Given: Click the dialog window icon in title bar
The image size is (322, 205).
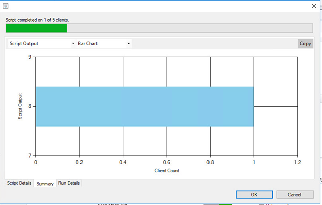Looking at the screenshot, I should point(6,6).
